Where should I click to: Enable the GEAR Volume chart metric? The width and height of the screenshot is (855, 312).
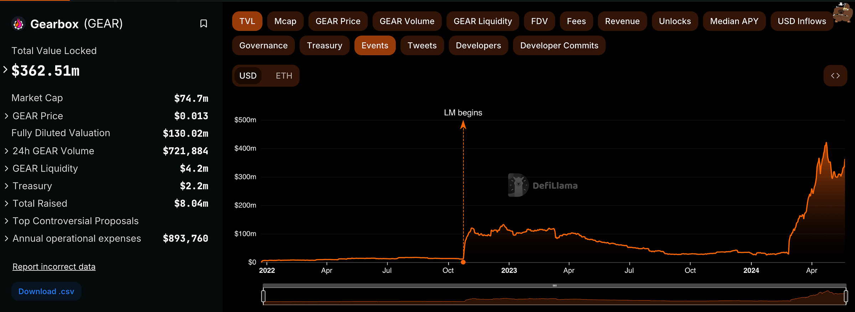(407, 21)
